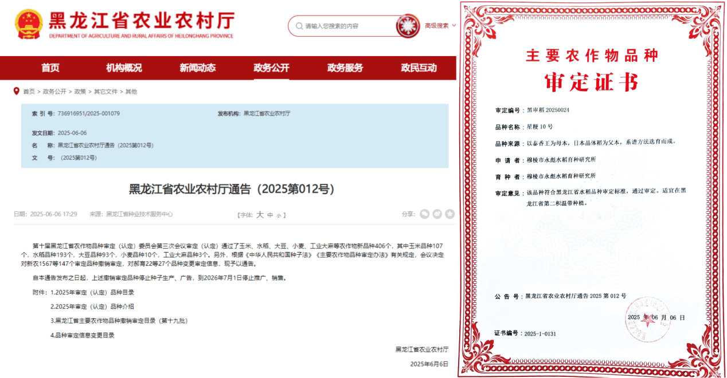Click the search magnifier icon
Viewport: 727px width, 378px height.
(299, 26)
